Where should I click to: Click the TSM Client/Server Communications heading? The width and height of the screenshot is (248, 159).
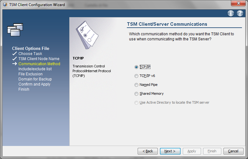pos(167,24)
